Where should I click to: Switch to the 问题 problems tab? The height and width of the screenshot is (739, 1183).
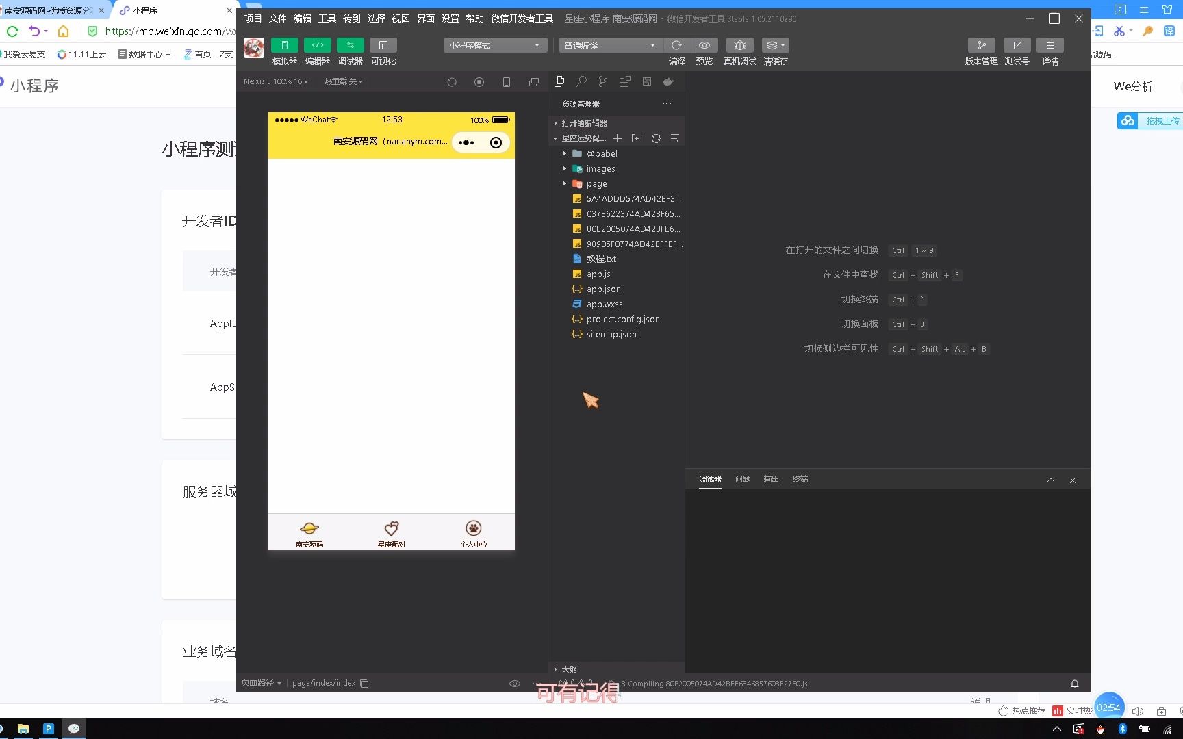pos(743,479)
